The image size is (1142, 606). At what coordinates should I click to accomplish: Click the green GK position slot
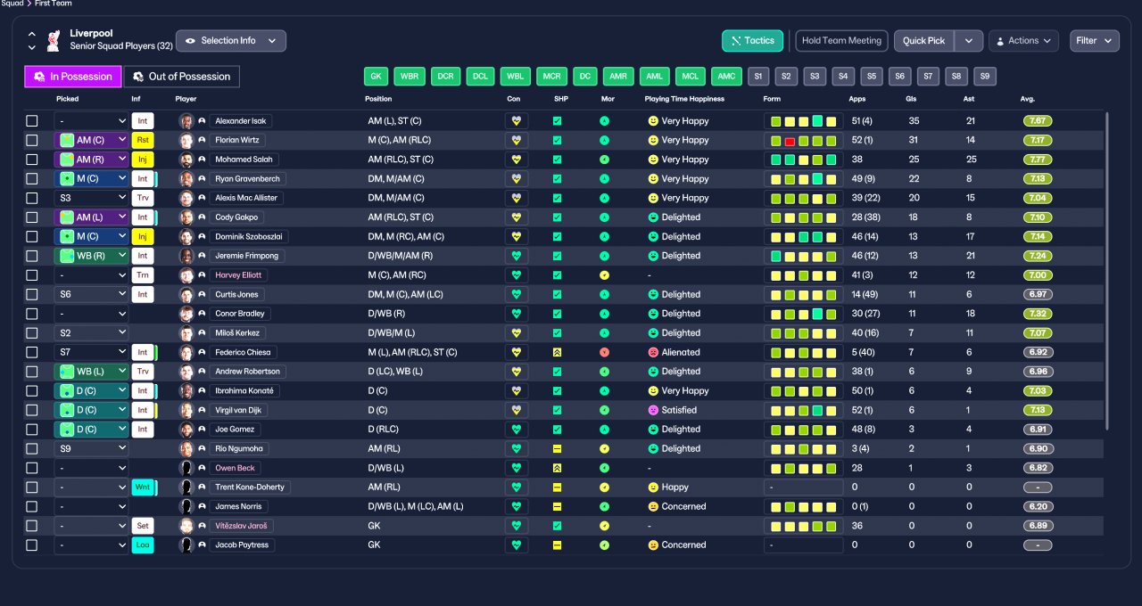(376, 77)
